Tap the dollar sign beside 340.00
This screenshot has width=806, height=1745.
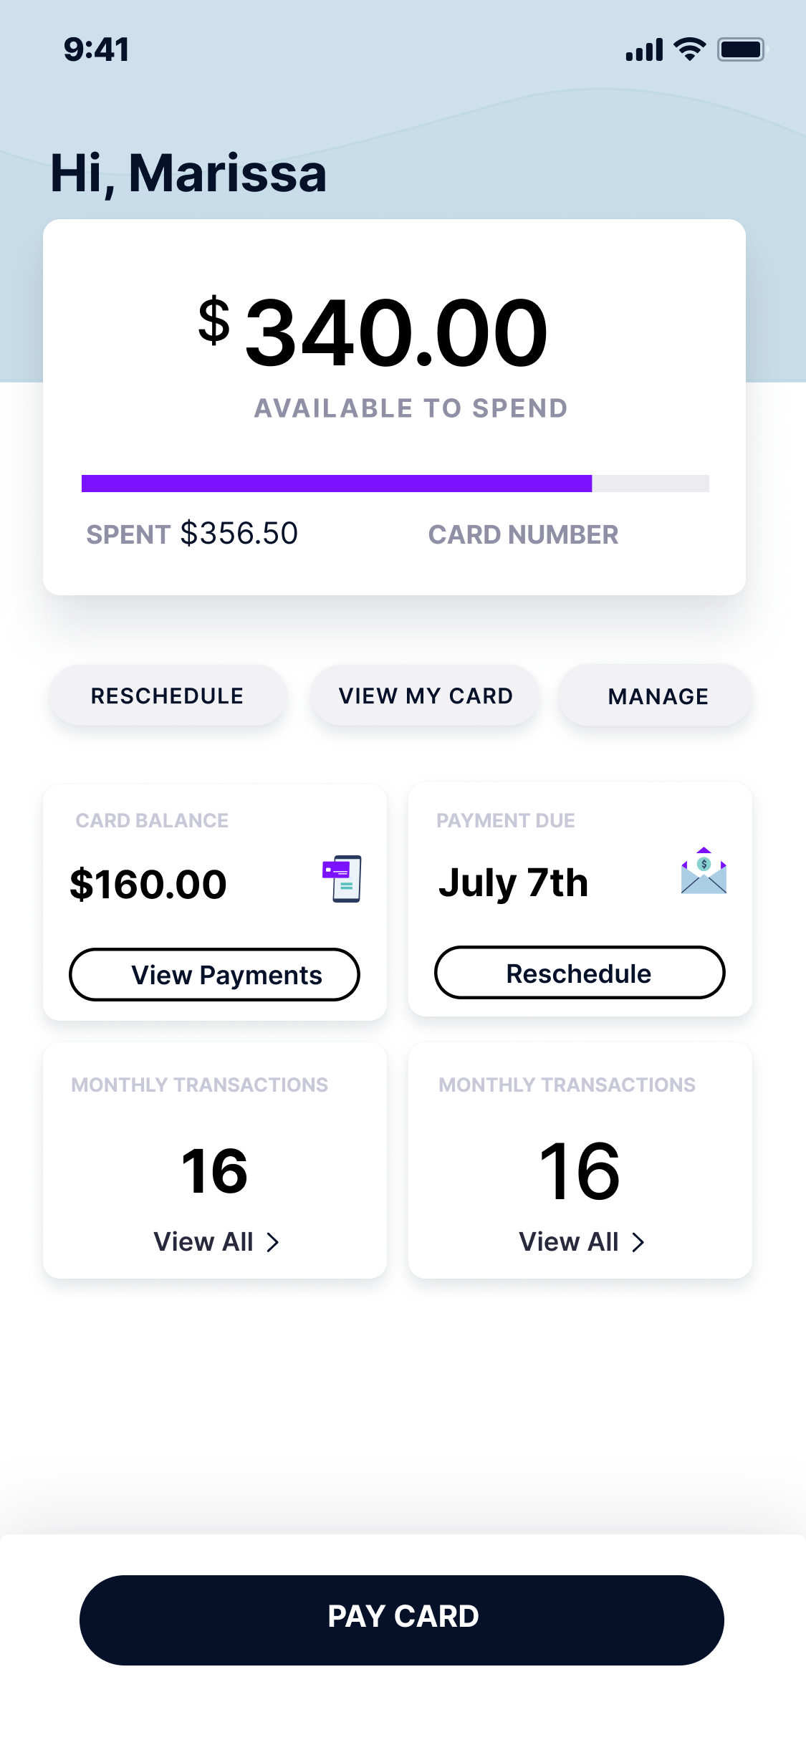pyautogui.click(x=214, y=321)
